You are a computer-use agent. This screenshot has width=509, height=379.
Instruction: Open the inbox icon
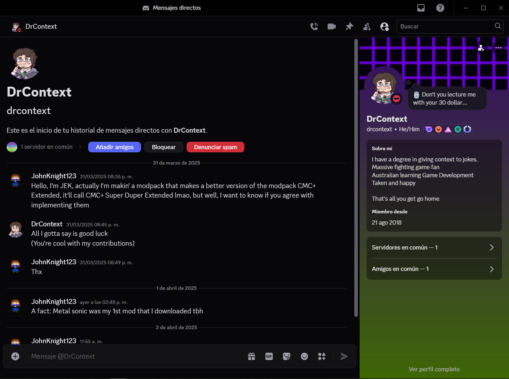point(421,8)
